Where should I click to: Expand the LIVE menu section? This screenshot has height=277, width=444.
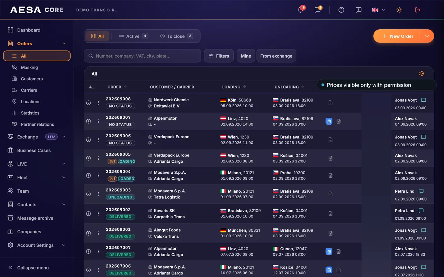[x=64, y=164]
